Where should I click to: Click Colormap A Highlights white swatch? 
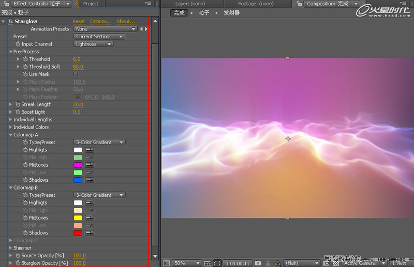(78, 150)
